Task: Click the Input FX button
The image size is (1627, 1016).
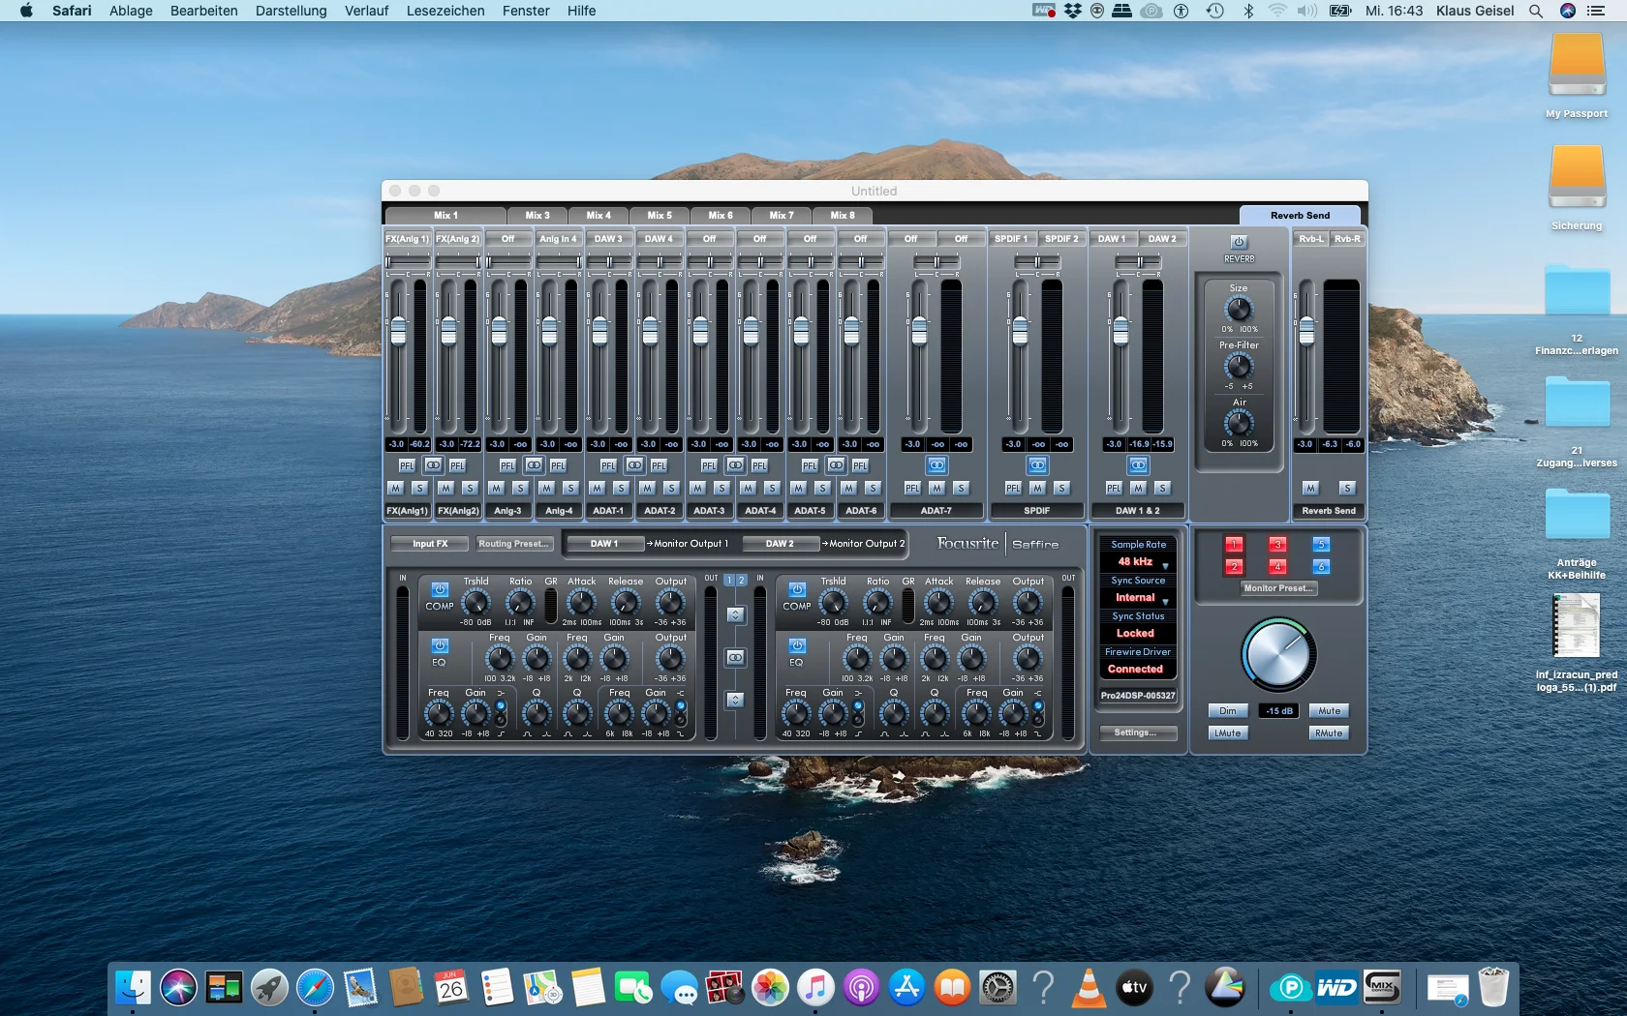Action: (x=430, y=544)
